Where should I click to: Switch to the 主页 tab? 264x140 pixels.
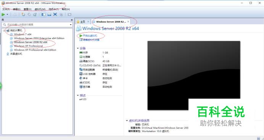pos(82,22)
